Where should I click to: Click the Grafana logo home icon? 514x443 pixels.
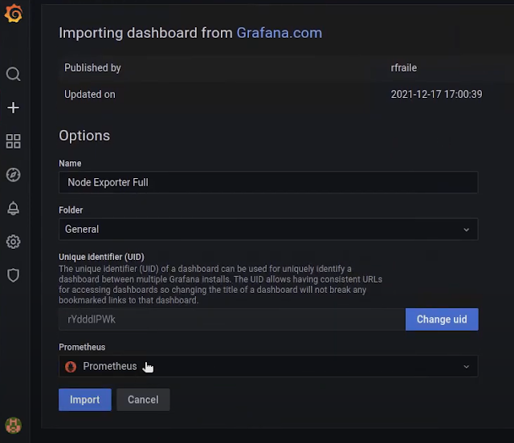14,14
